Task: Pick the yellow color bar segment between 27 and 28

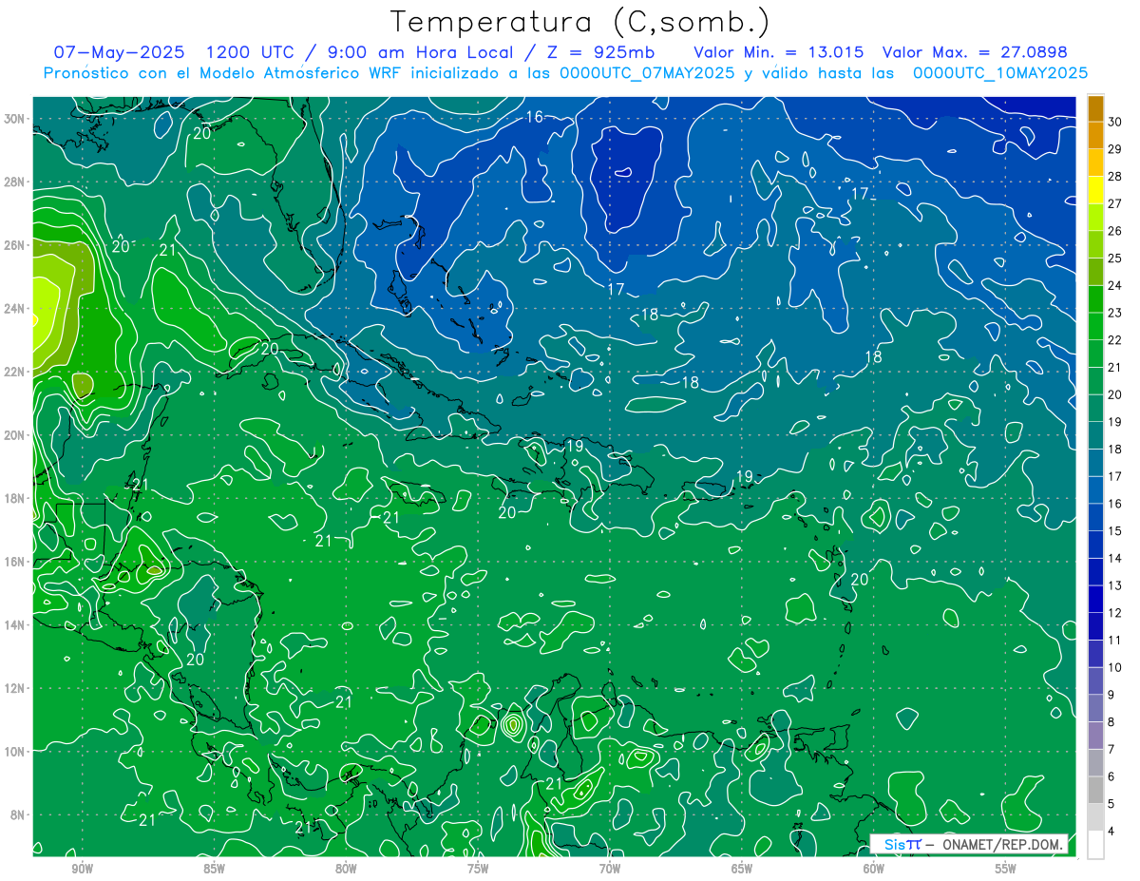Action: [1096, 189]
